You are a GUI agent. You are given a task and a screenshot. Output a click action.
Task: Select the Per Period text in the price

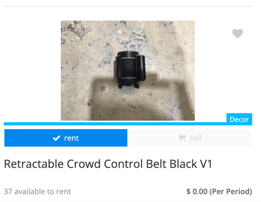tap(231, 192)
